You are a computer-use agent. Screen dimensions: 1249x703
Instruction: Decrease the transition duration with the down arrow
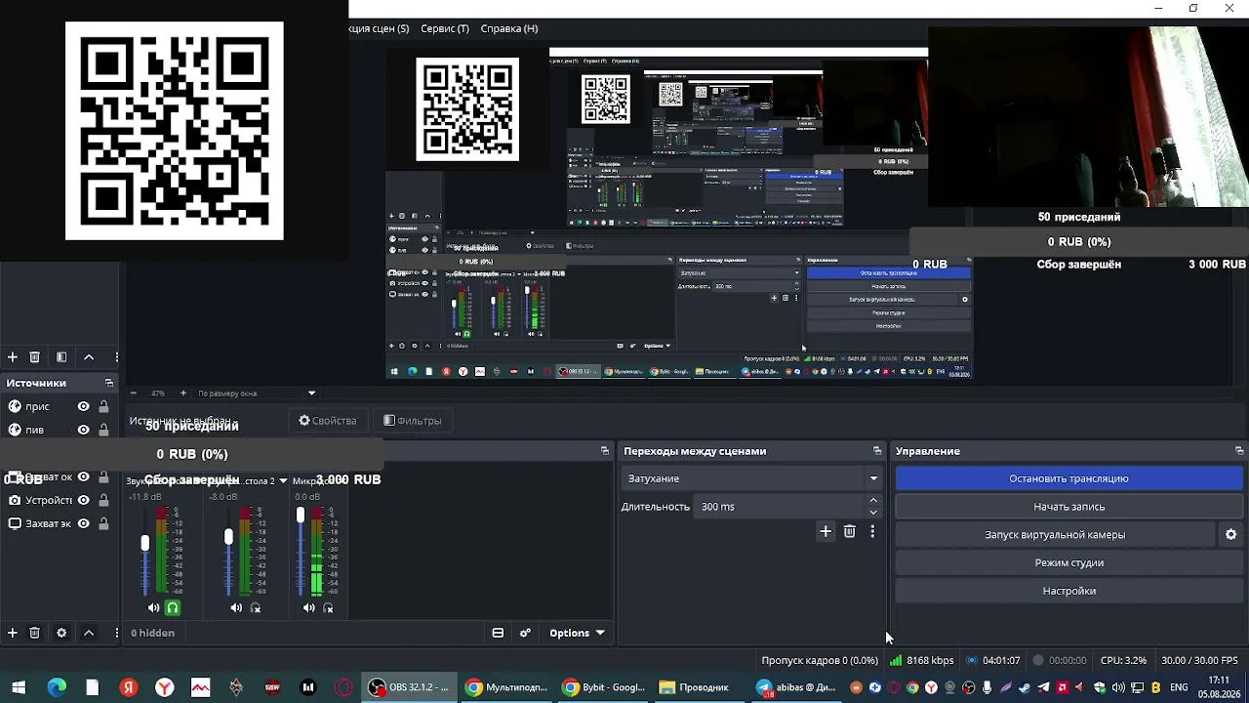pyautogui.click(x=873, y=513)
